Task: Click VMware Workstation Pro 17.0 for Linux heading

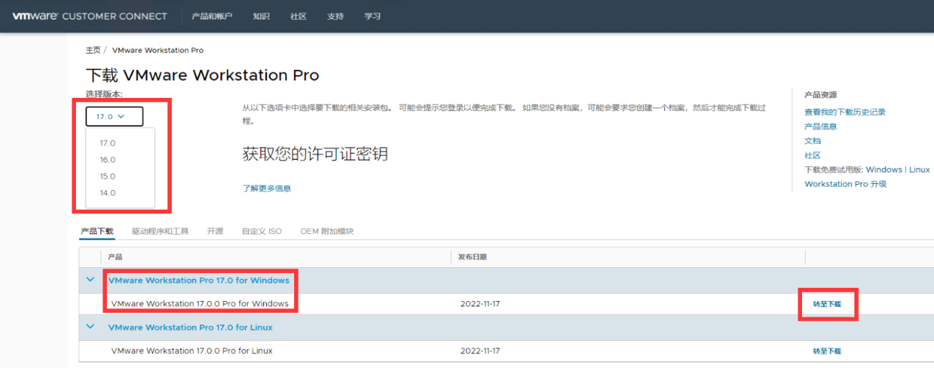Action: point(190,328)
